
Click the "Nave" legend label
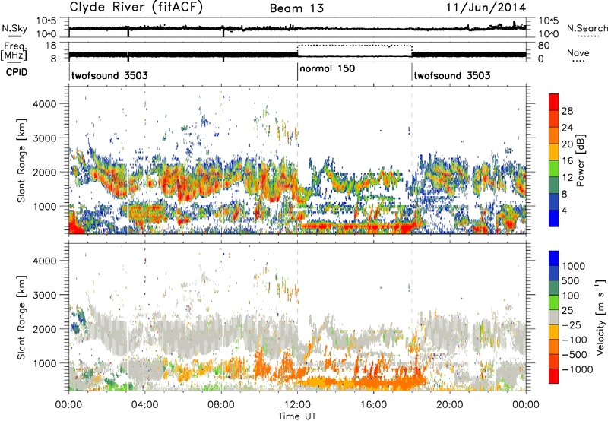point(578,52)
